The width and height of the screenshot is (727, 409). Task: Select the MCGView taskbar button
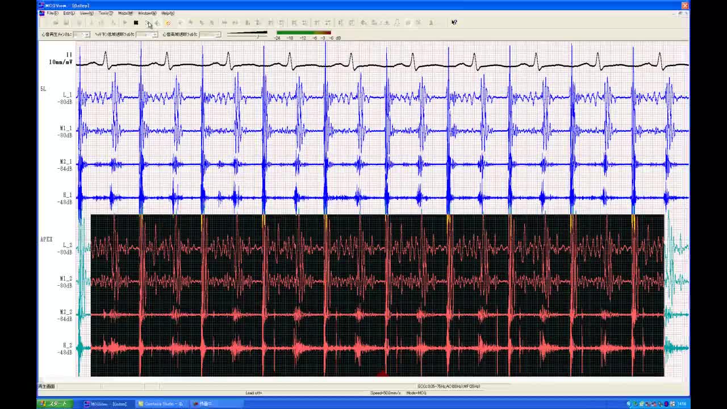tap(106, 404)
